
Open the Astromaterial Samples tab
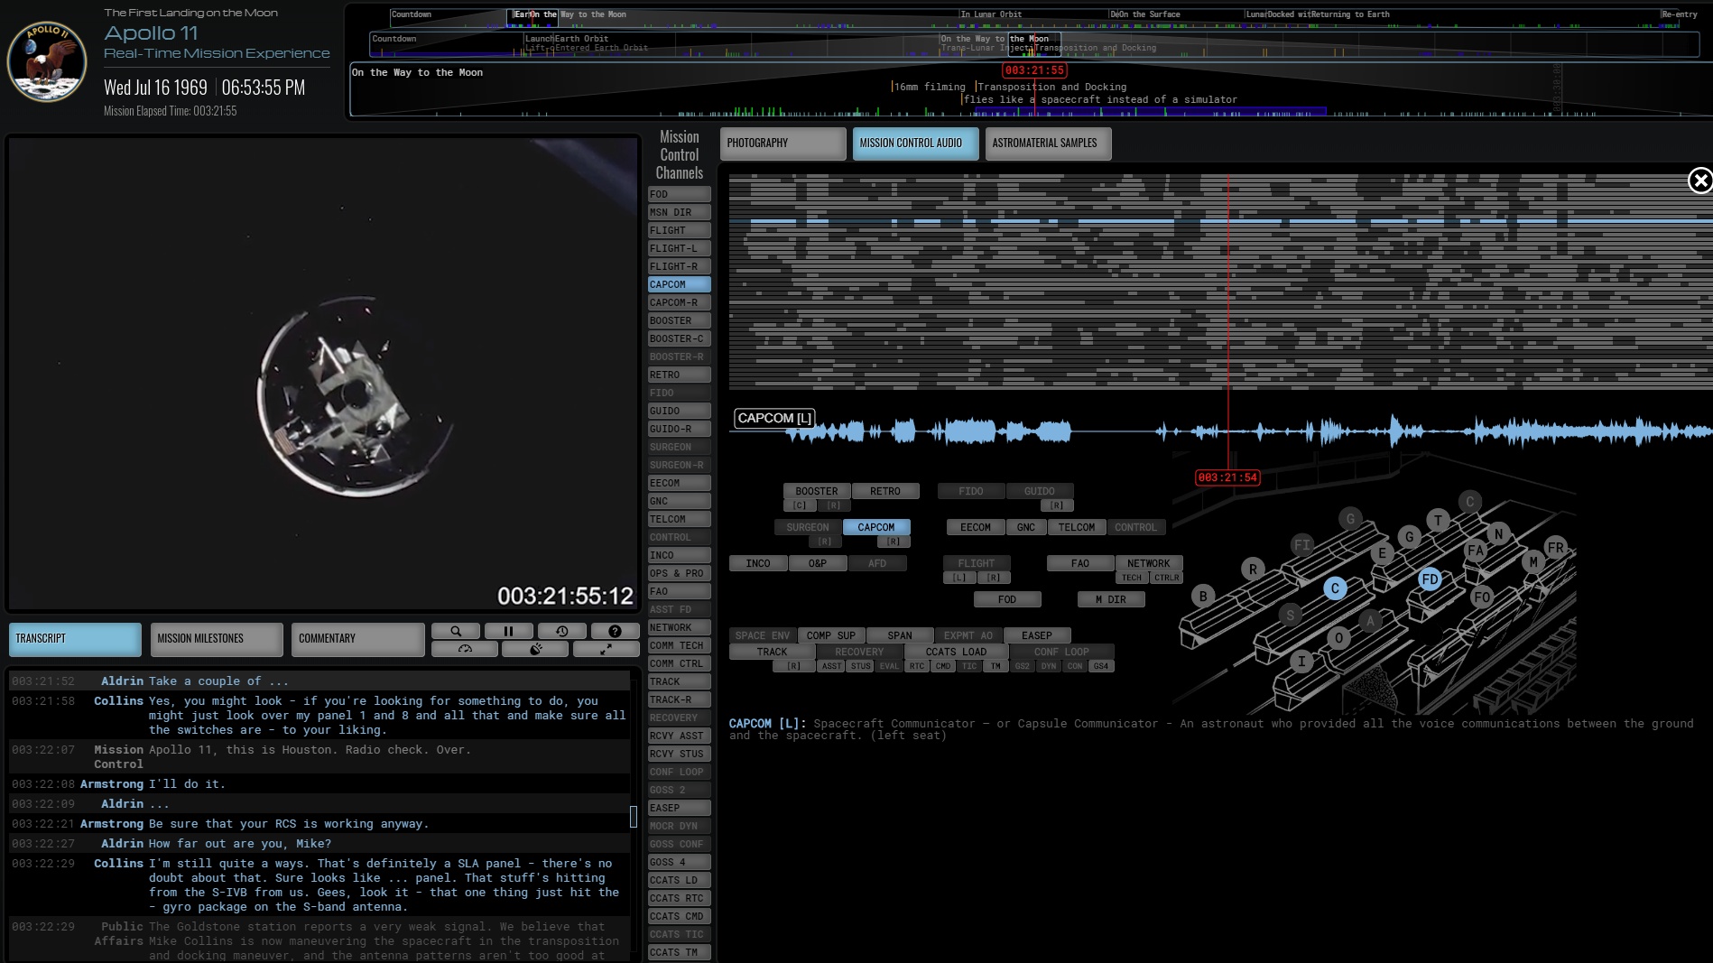pos(1047,144)
